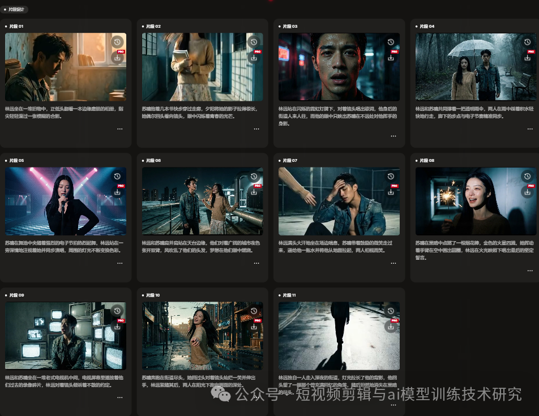Click the 片段 06 card title
The width and height of the screenshot is (539, 416).
pos(153,160)
